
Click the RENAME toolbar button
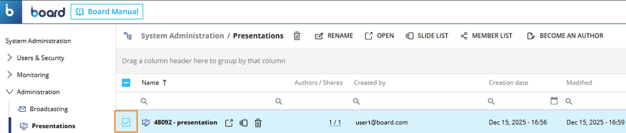(x=334, y=36)
